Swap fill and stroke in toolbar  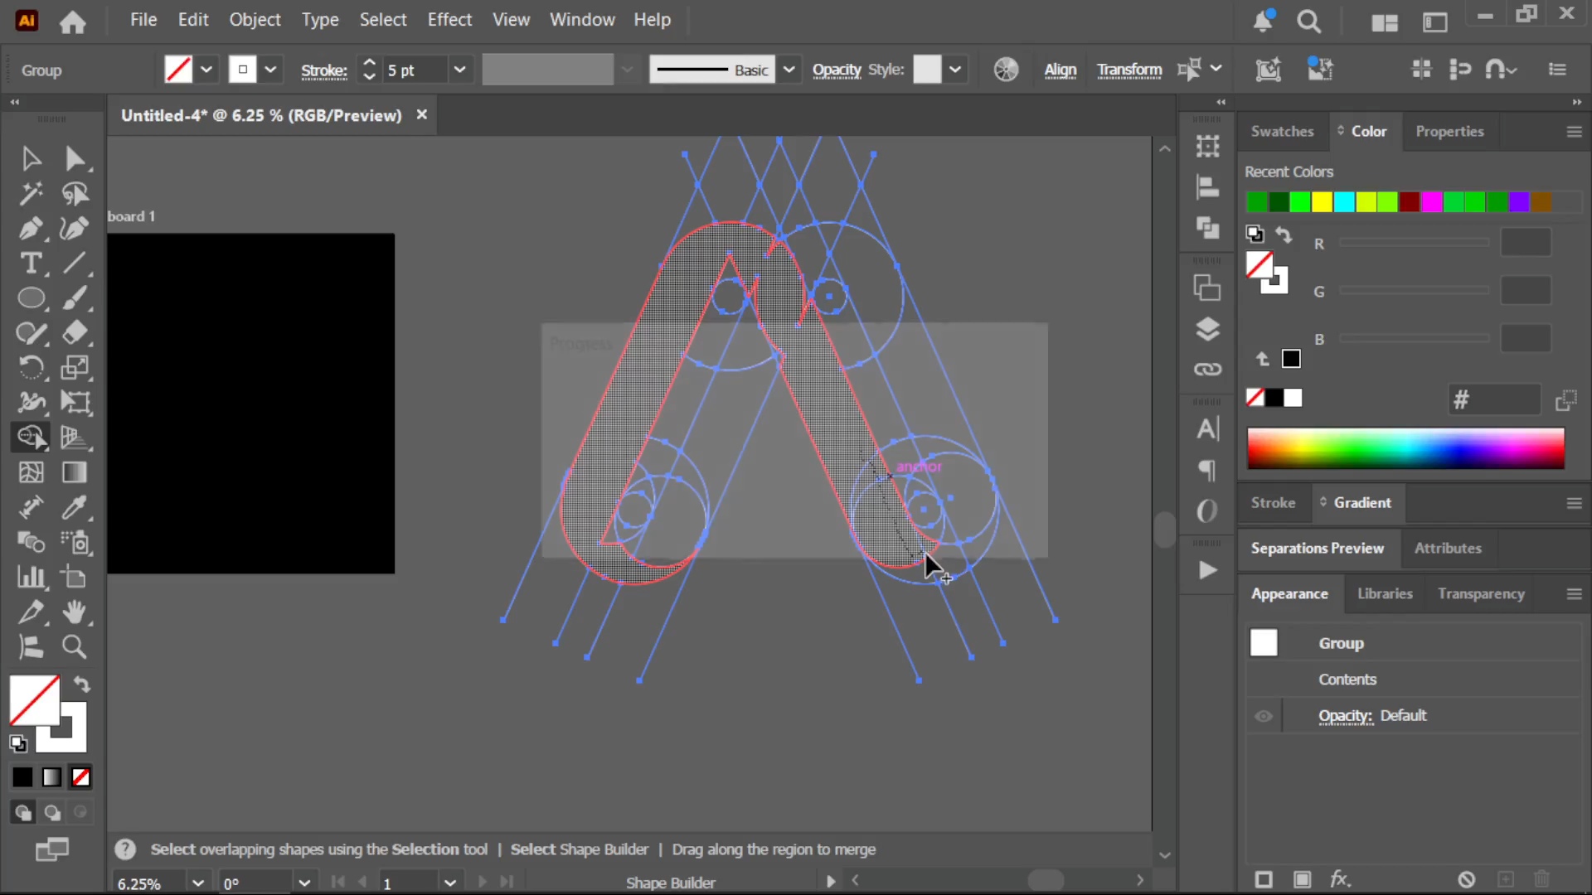click(x=81, y=685)
